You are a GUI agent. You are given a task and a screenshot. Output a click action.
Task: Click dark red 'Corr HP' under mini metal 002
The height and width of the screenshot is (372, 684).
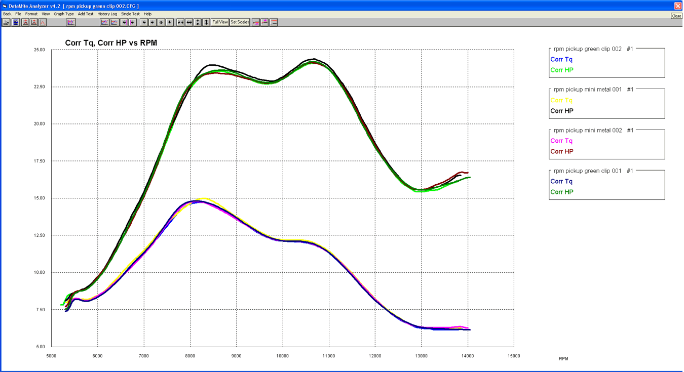[x=562, y=151]
